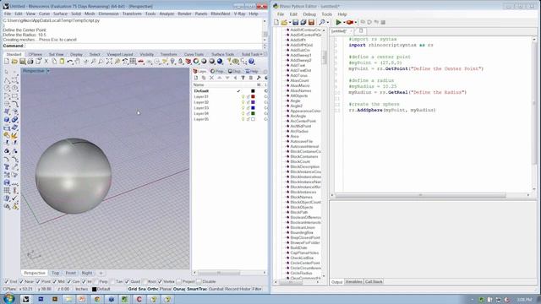The height and width of the screenshot is (304, 541).
Task: Open the dropdown arrow beside Python Editor Open icon
Action: [x=290, y=23]
